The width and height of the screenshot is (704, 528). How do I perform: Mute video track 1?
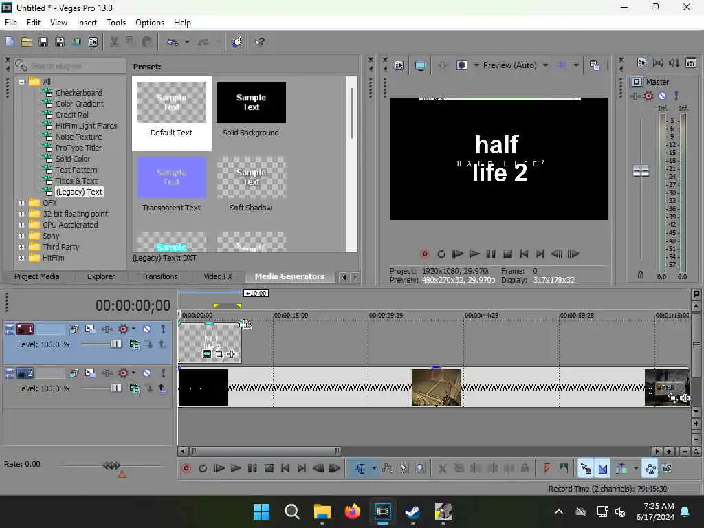point(147,329)
